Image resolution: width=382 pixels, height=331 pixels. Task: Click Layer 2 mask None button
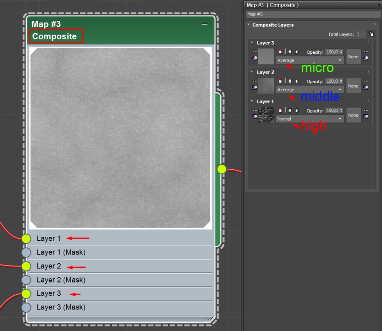pyautogui.click(x=354, y=86)
